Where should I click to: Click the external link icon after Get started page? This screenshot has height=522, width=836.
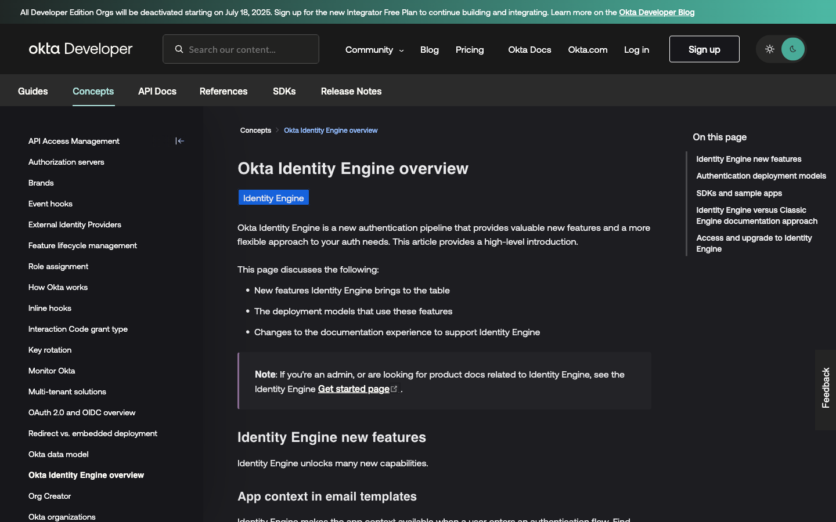(394, 389)
